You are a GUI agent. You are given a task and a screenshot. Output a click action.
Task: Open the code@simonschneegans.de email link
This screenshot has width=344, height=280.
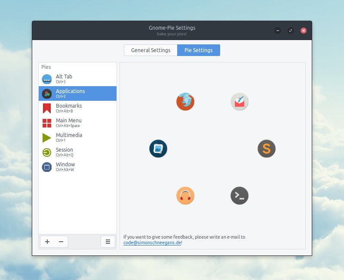point(152,243)
